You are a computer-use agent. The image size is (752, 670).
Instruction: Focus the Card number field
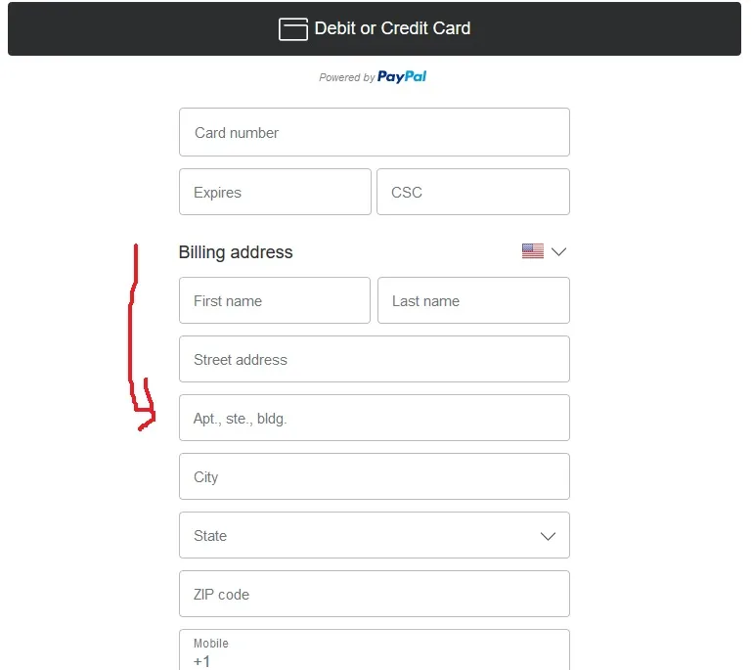click(374, 133)
